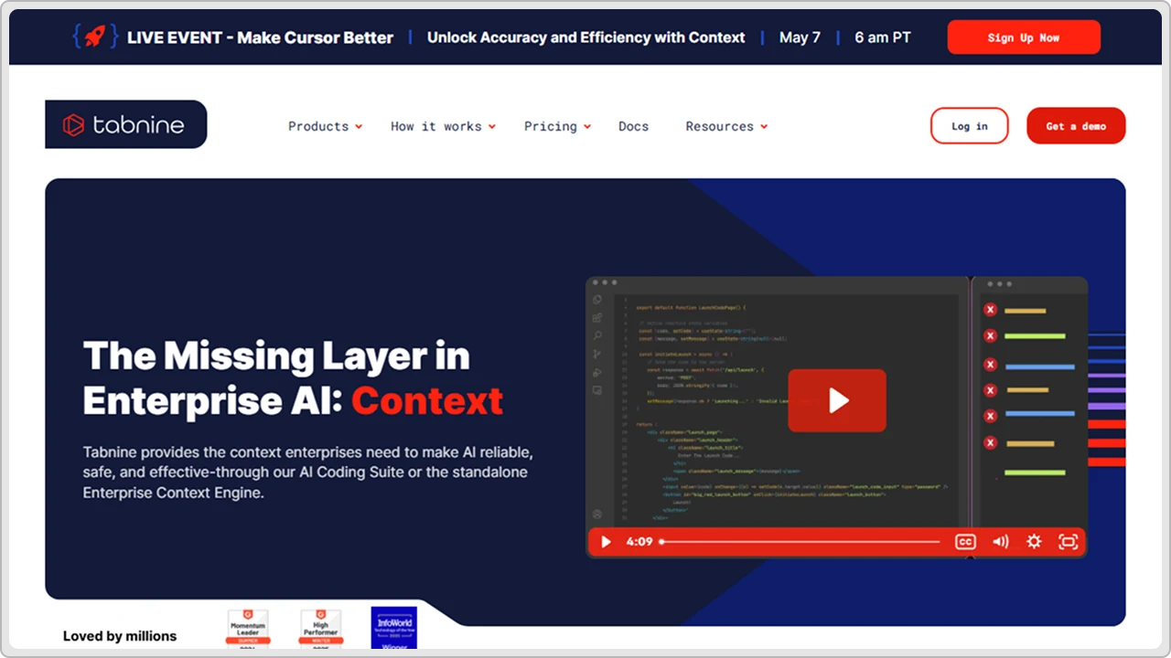Expand the Resources menu
Screen dimensions: 1171x658
726,126
